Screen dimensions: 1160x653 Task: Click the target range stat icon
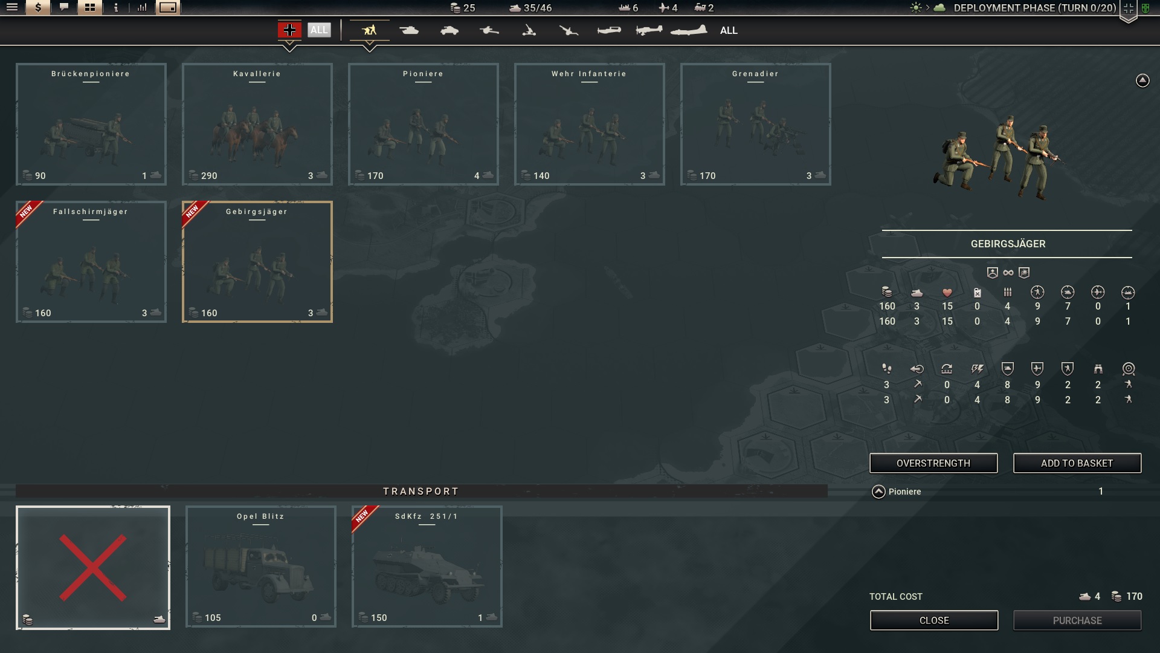pos(1128,369)
